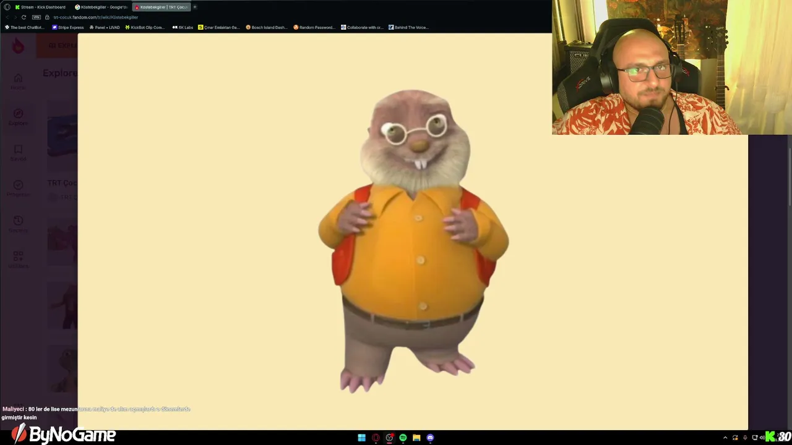Open the Çınar Emlaktan bookmark

(x=219, y=27)
